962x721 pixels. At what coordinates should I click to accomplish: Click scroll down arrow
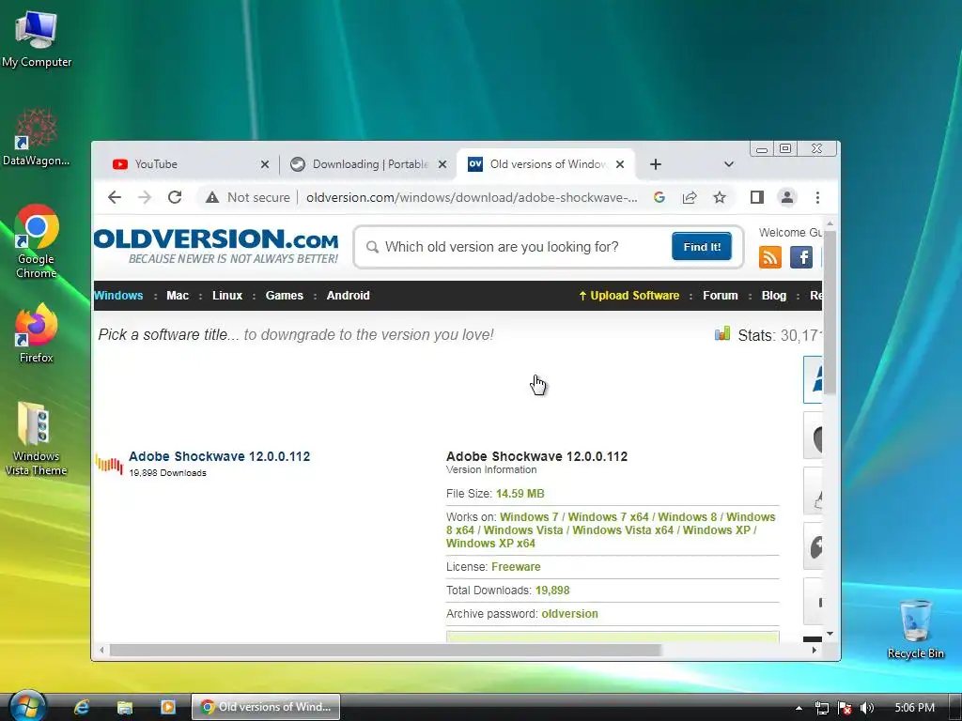(830, 634)
